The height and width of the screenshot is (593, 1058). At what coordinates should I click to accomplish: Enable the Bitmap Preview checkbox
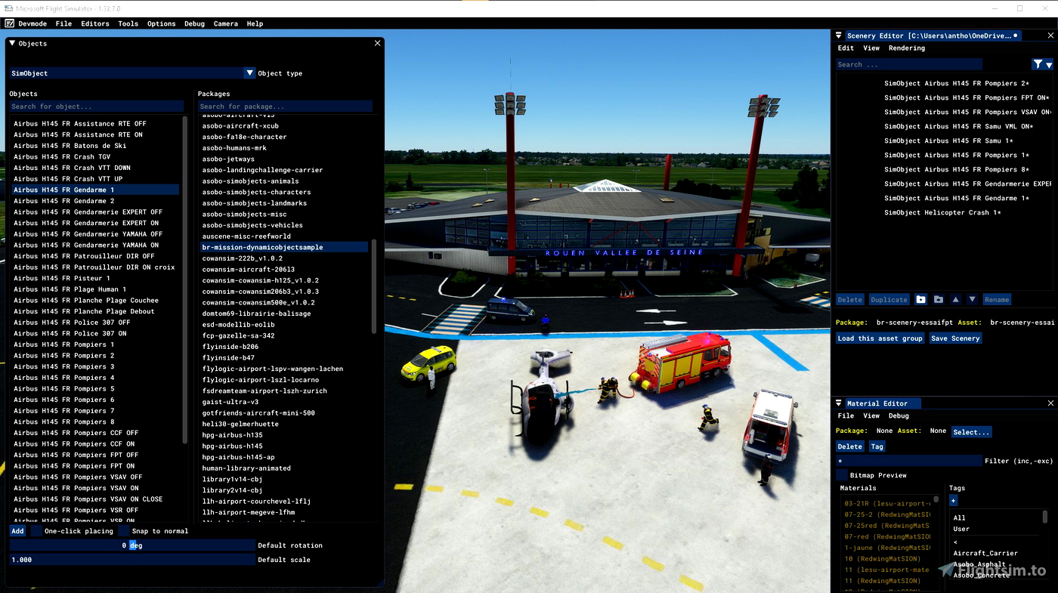(842, 475)
